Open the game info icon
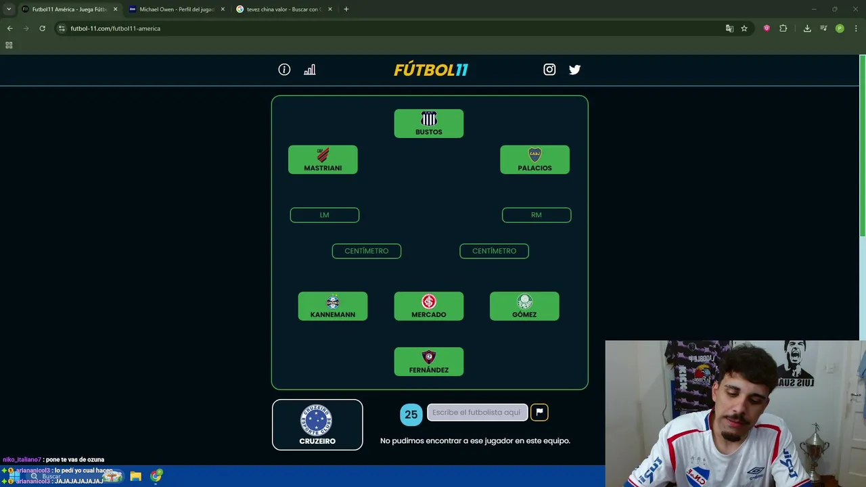This screenshot has width=866, height=487. point(284,70)
